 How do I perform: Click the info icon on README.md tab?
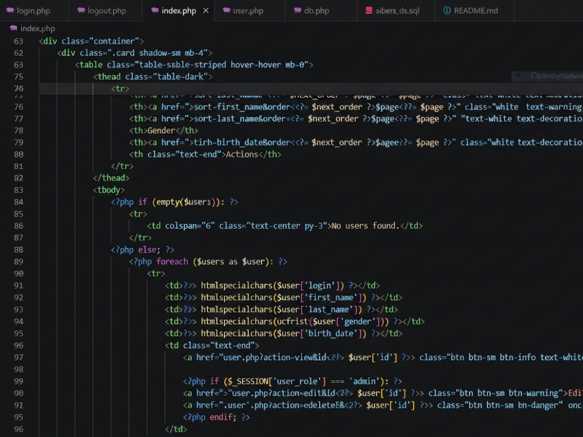(x=447, y=10)
